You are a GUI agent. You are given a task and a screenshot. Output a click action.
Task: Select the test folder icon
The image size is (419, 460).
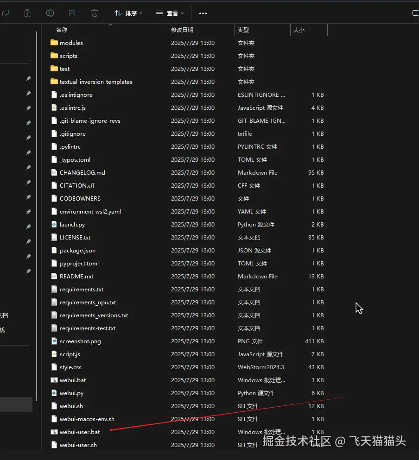54,69
